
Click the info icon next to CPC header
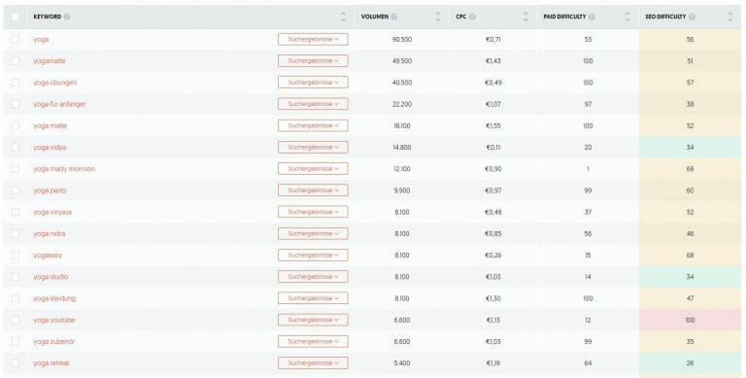[472, 17]
